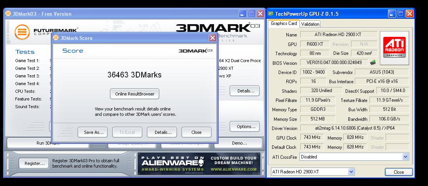Click the Memory Size field 512 MB

[x=318, y=119]
